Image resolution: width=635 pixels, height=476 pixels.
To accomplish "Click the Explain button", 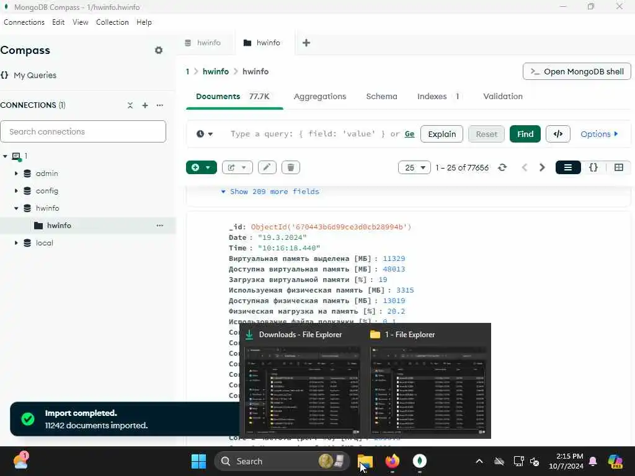I will point(442,134).
